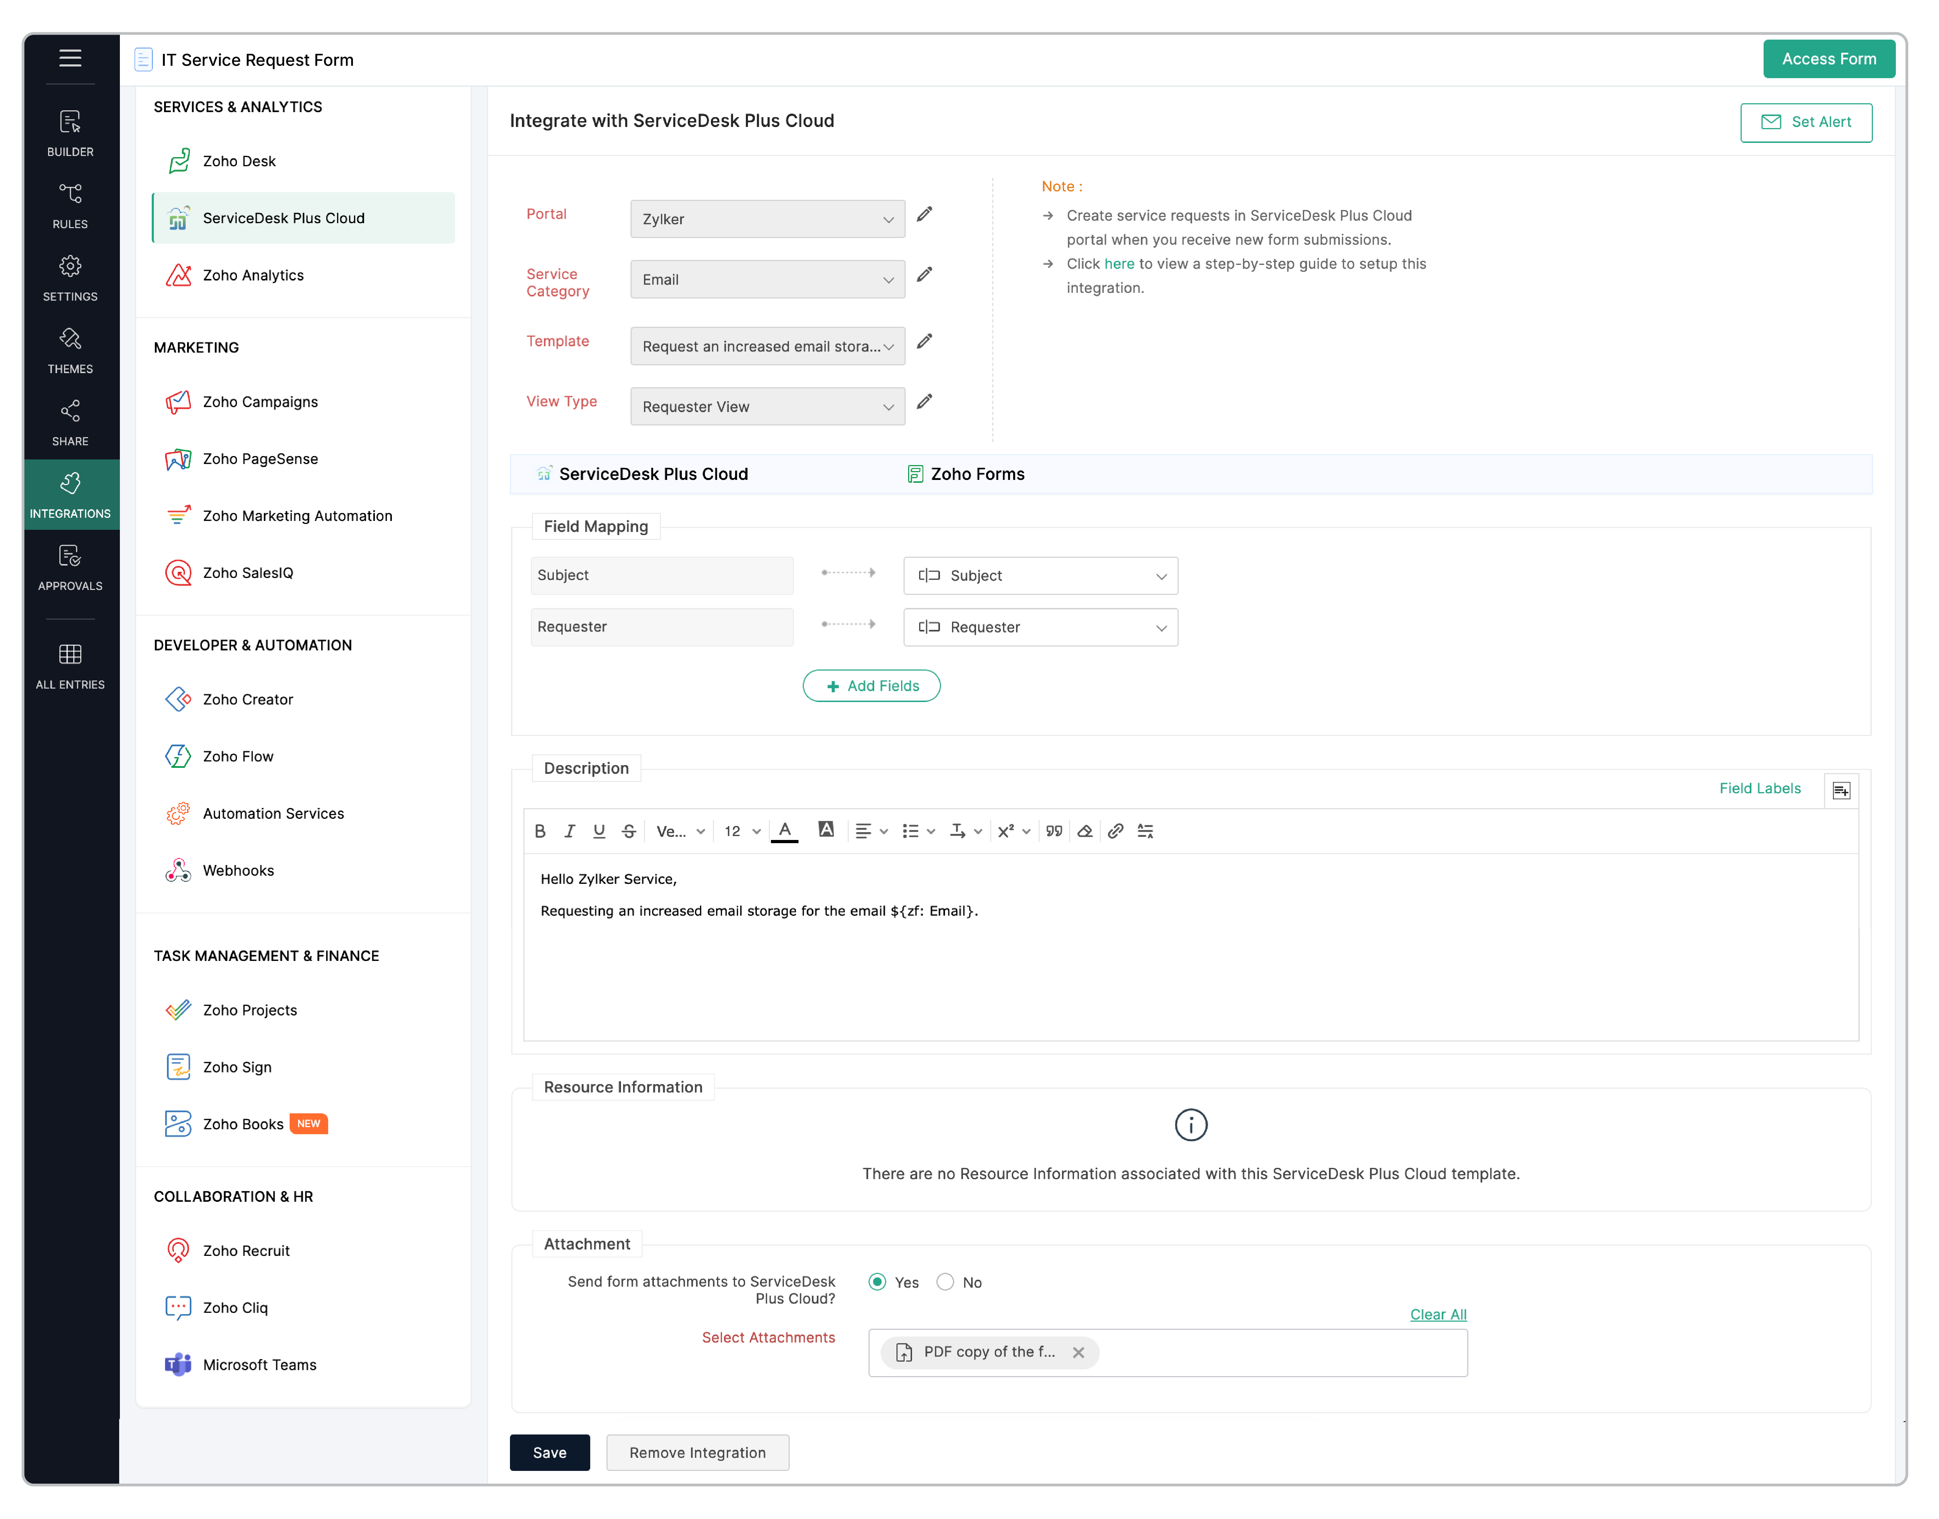Screen dimensions: 1939x1519
Task: Open the hamburger menu
Action: point(70,59)
